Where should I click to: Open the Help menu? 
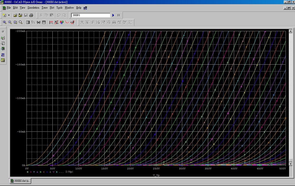(x=79, y=8)
